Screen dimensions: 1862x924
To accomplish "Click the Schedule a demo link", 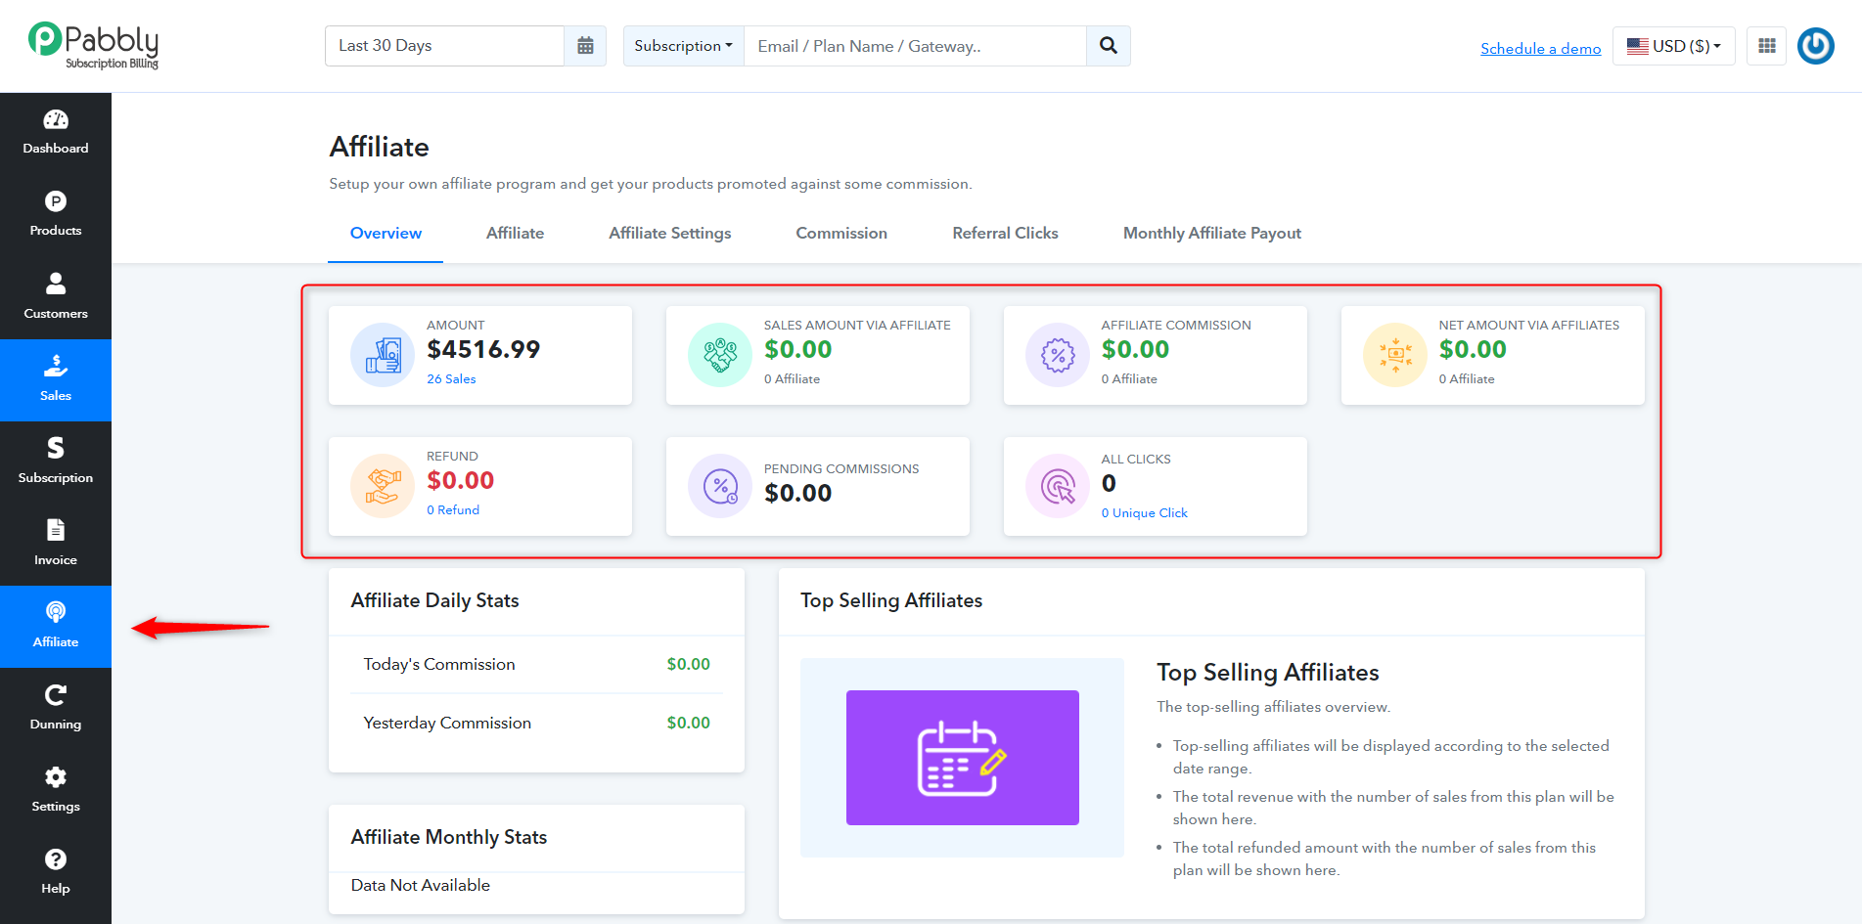I will coord(1541,48).
